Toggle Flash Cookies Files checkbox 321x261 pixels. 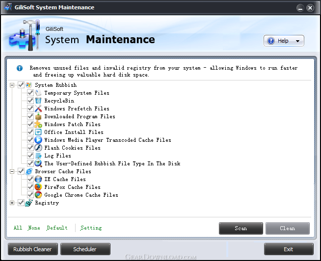point(30,147)
